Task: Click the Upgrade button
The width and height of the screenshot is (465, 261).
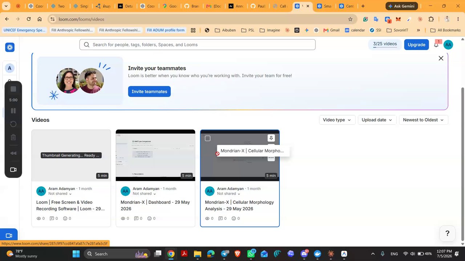Action: pos(416,45)
